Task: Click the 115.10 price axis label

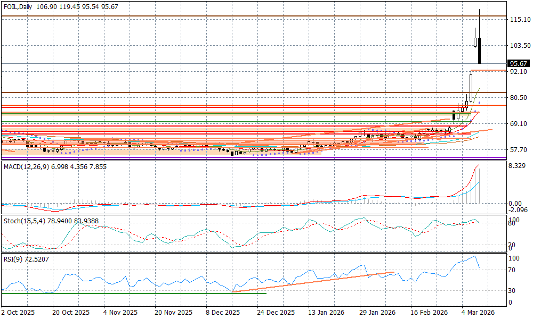Action: click(x=519, y=20)
